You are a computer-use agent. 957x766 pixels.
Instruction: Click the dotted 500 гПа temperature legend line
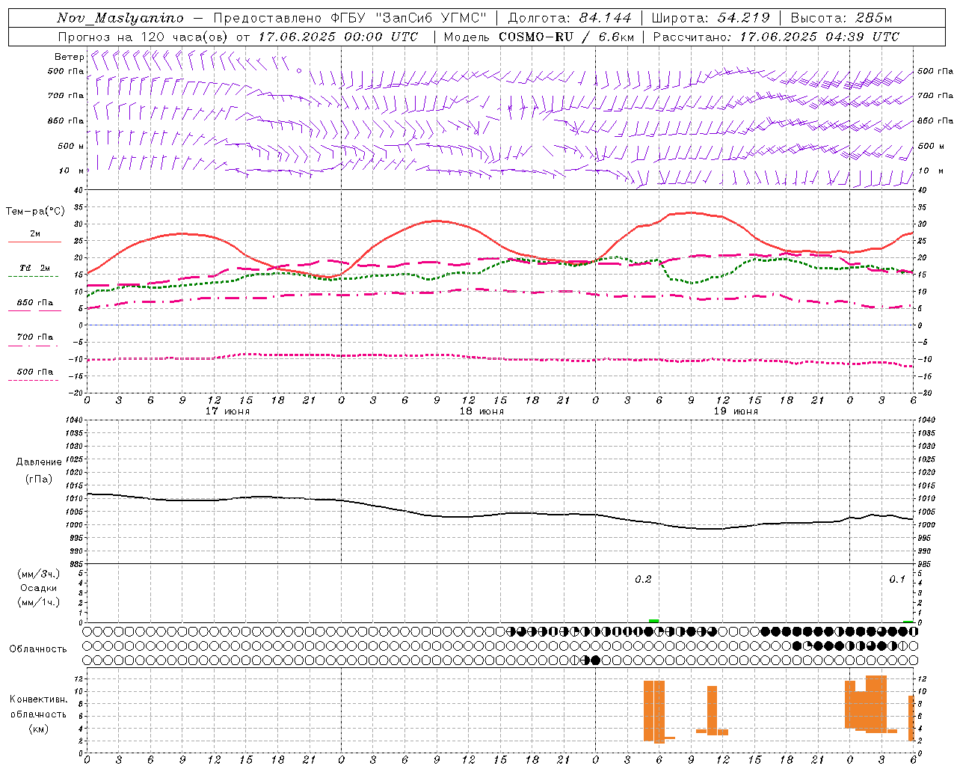pyautogui.click(x=34, y=380)
